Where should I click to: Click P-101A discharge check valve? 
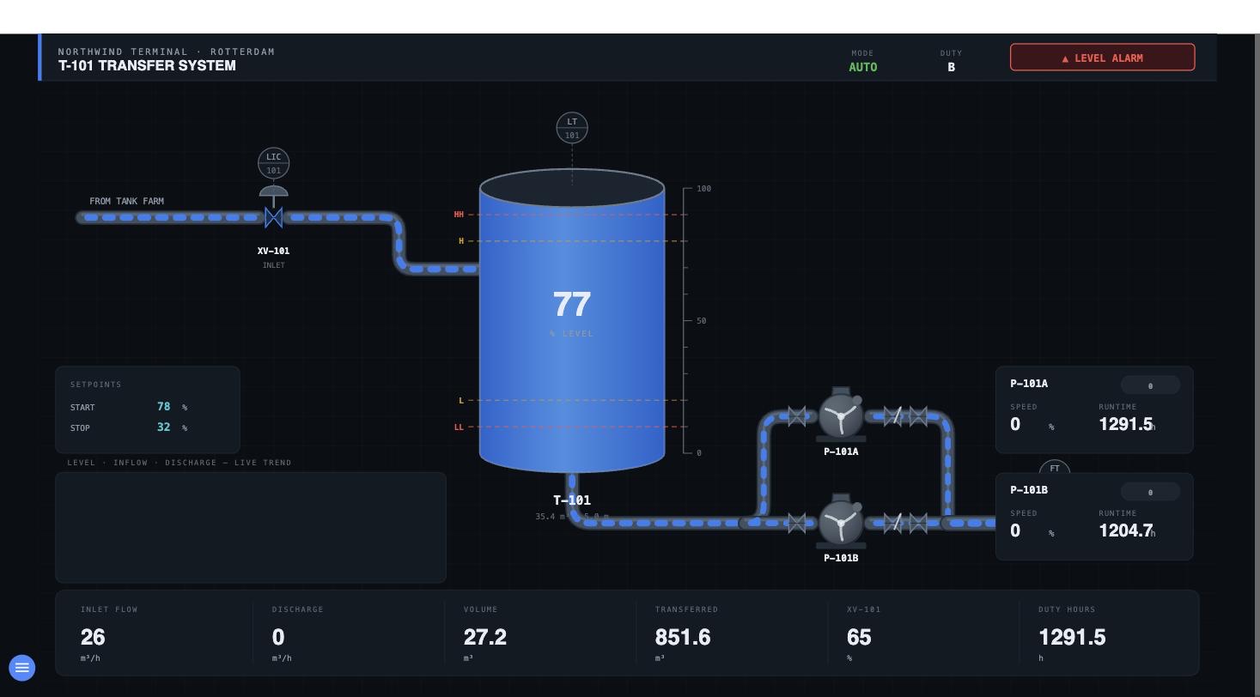pyautogui.click(x=894, y=416)
